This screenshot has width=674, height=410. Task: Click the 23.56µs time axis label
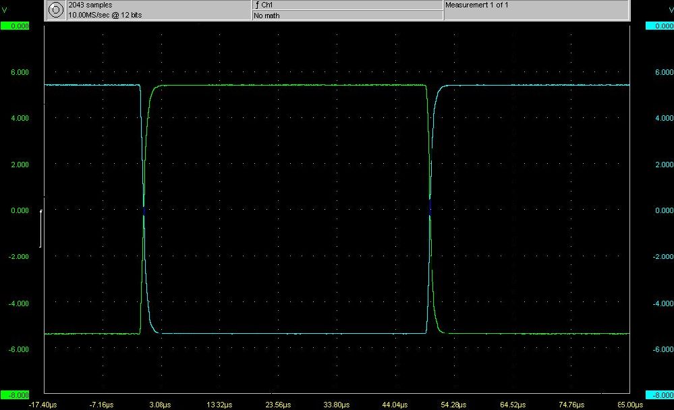pos(278,405)
